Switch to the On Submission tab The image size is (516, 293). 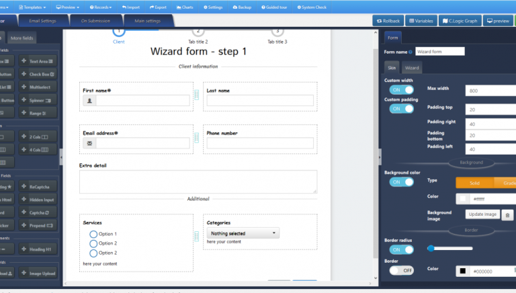[x=95, y=21]
